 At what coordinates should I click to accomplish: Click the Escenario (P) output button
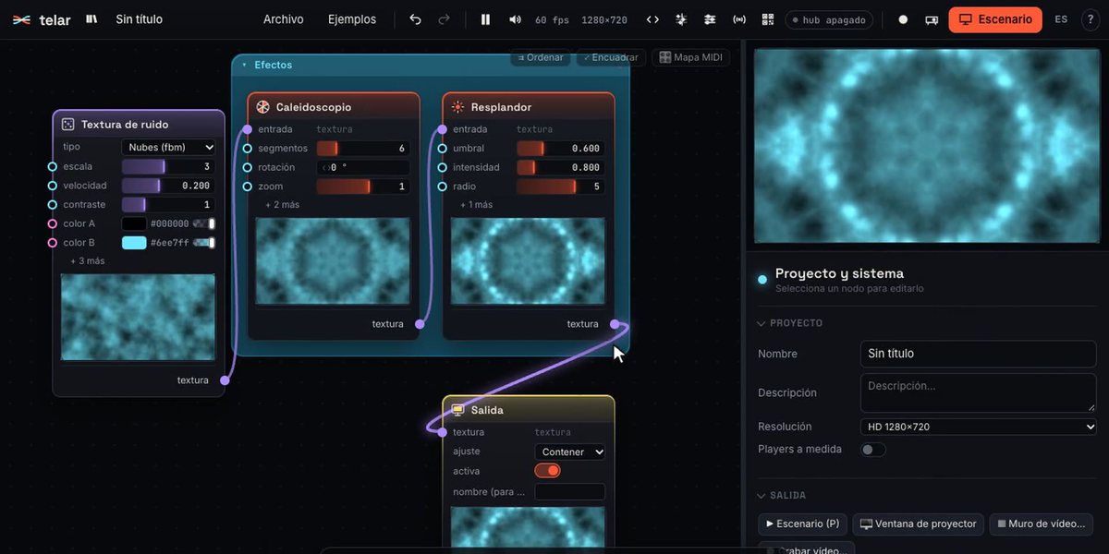click(x=803, y=524)
